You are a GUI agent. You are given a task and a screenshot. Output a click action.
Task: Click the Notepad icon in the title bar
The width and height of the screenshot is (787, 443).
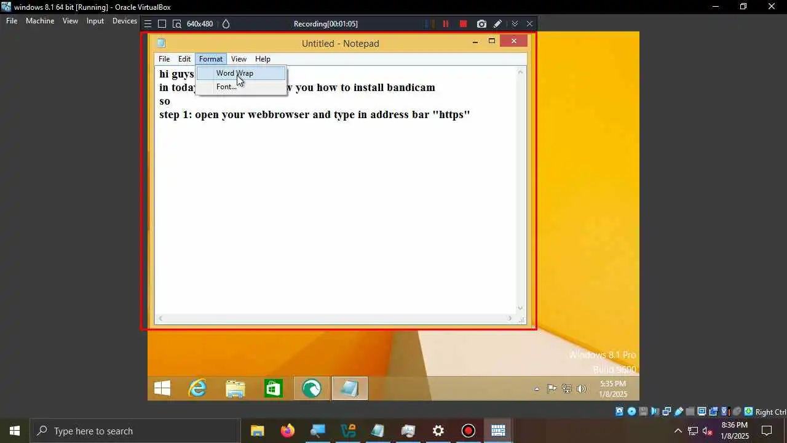pyautogui.click(x=161, y=43)
